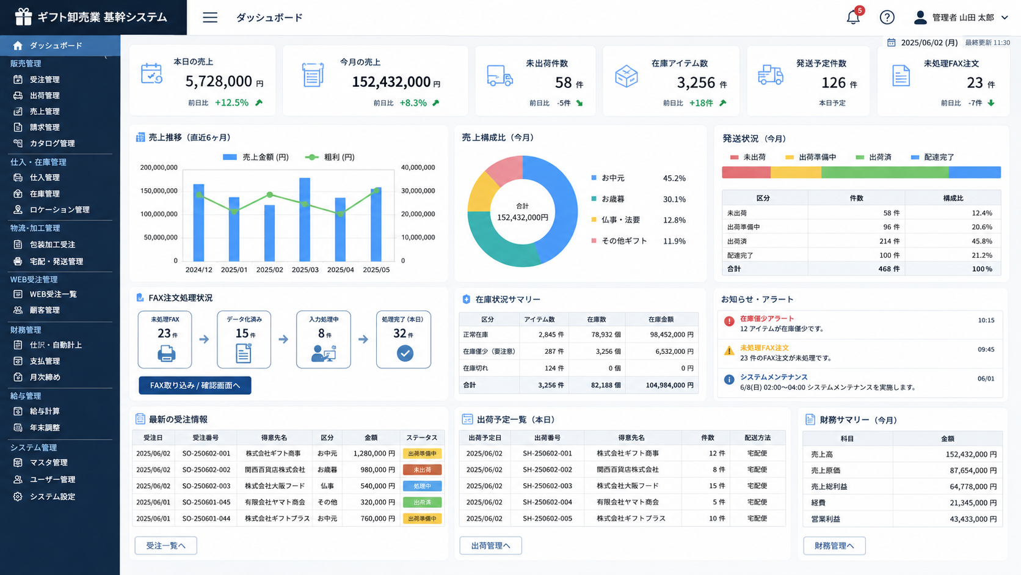Click the yellow 未処理FAX注文 warning triangle icon
Image resolution: width=1021 pixels, height=575 pixels.
click(729, 351)
